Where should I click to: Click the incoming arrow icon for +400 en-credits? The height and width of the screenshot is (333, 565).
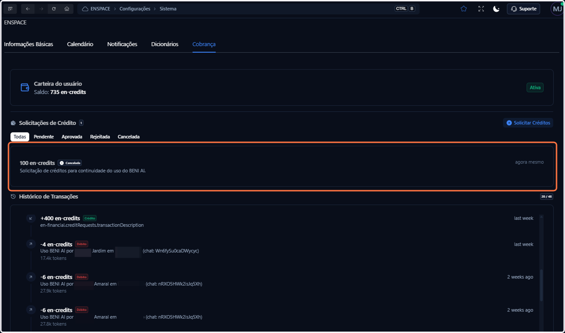31,218
